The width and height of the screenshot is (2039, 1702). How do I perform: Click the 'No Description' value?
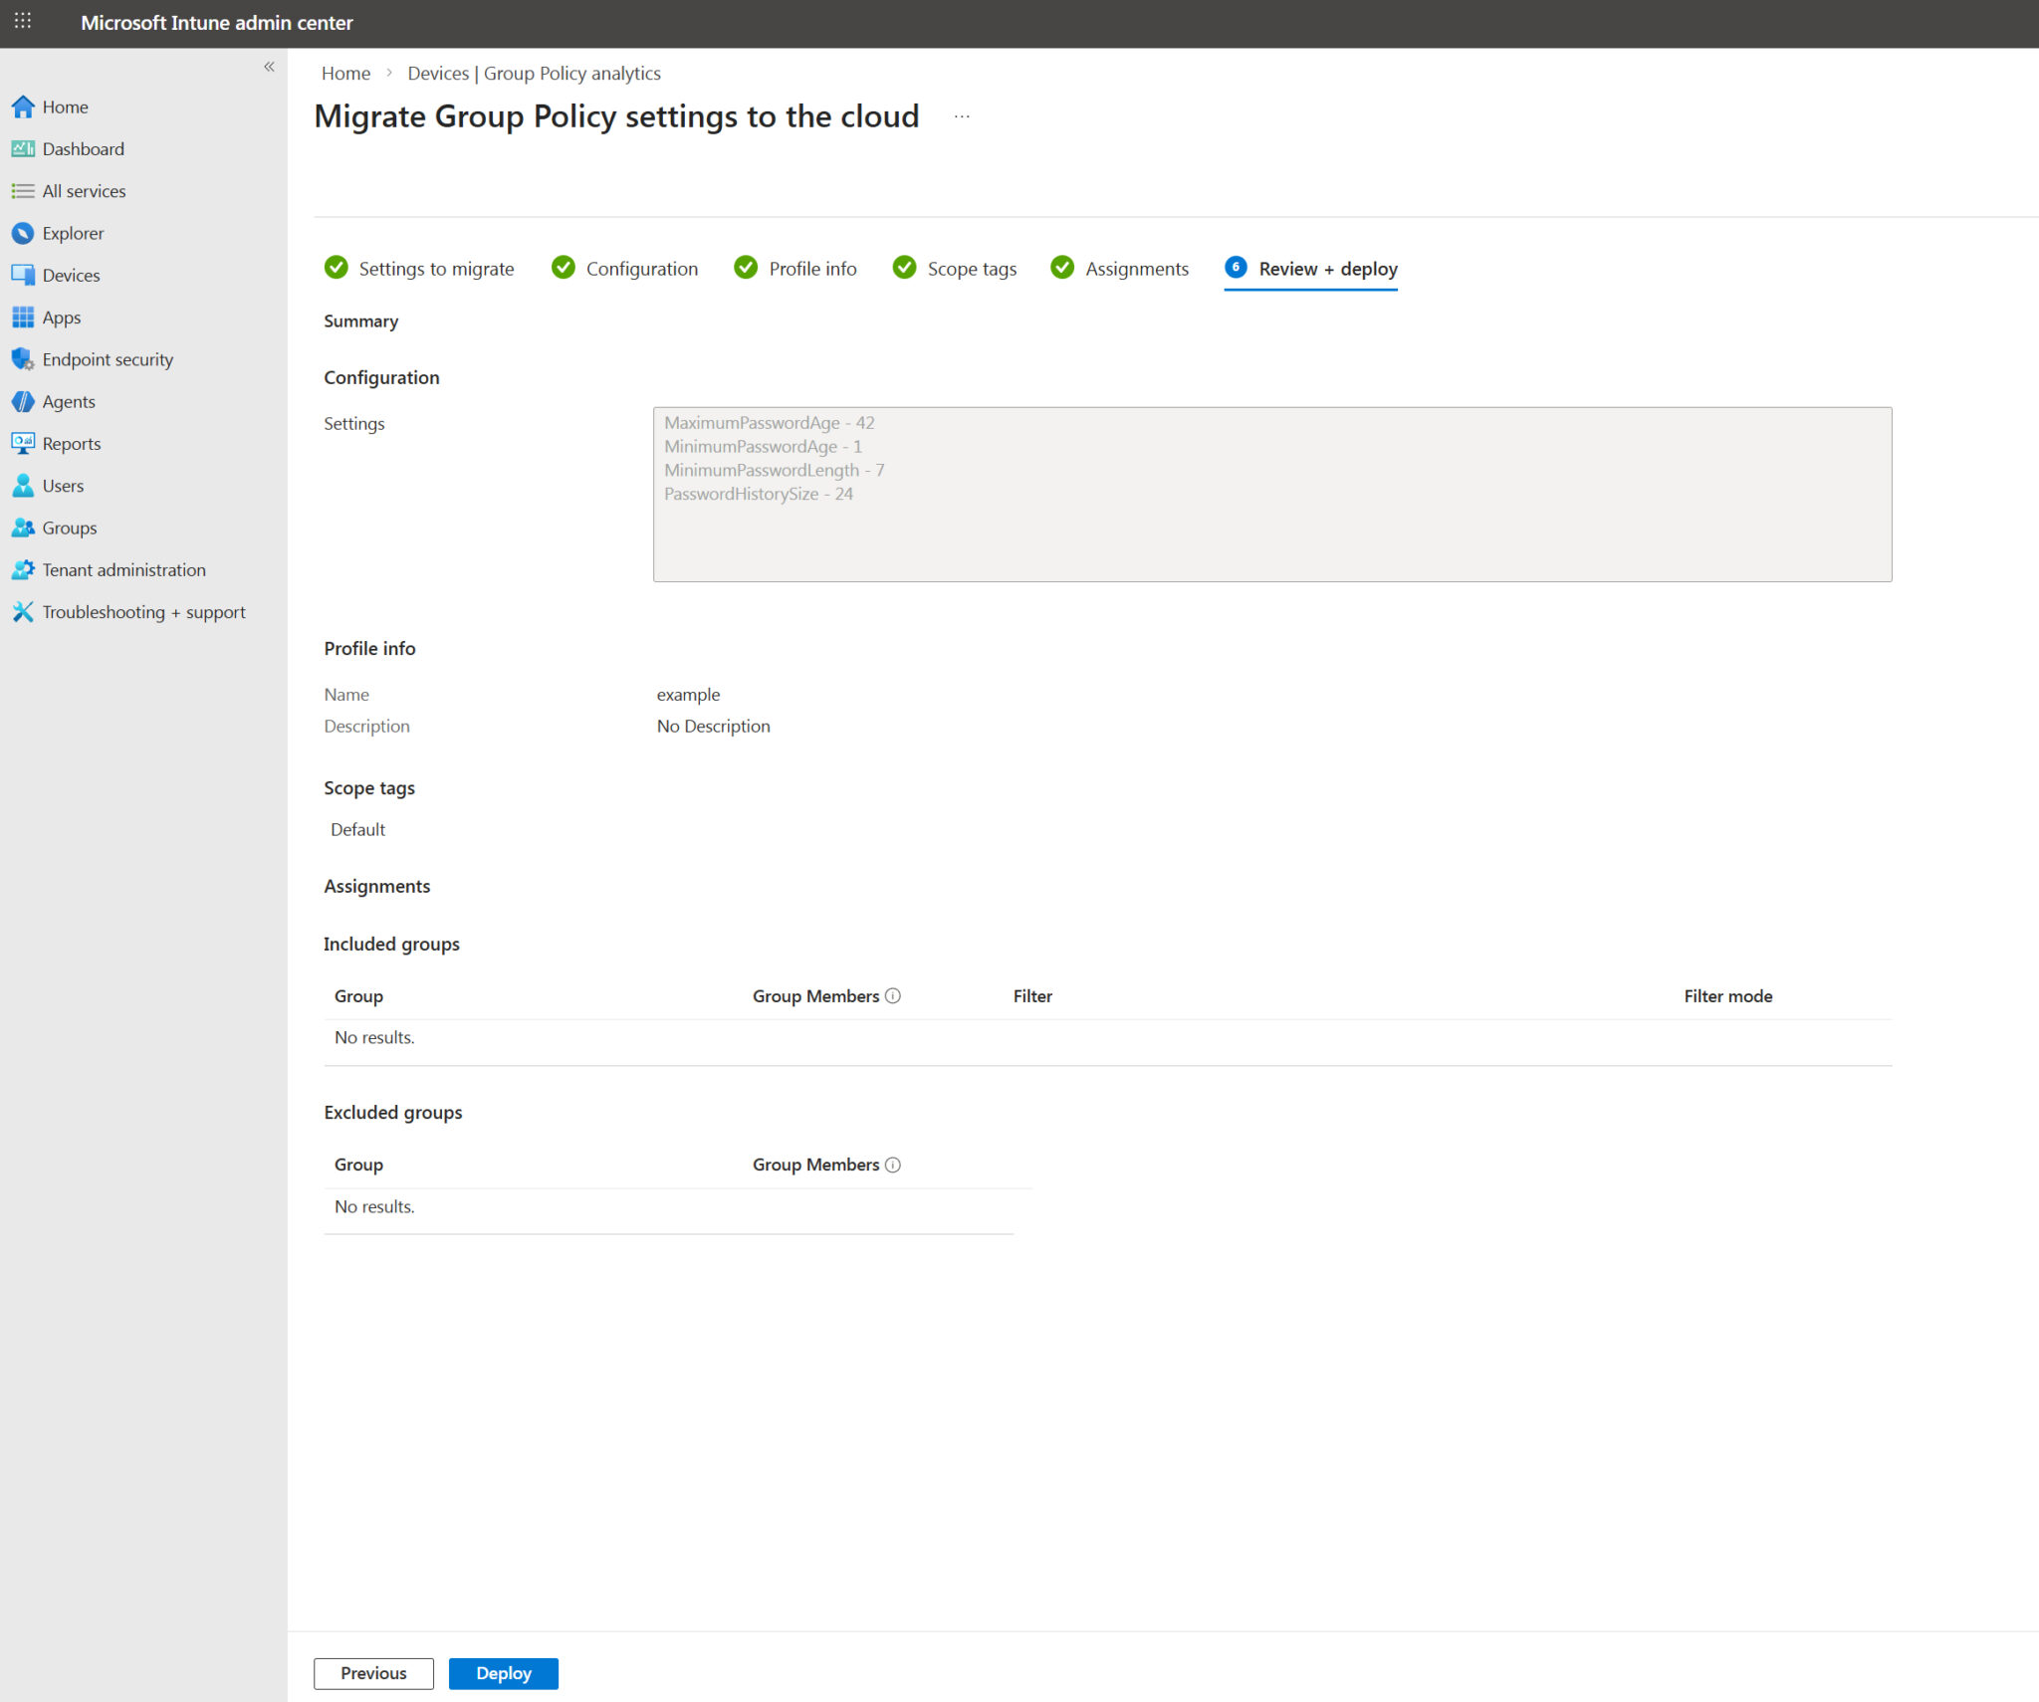[x=713, y=727]
